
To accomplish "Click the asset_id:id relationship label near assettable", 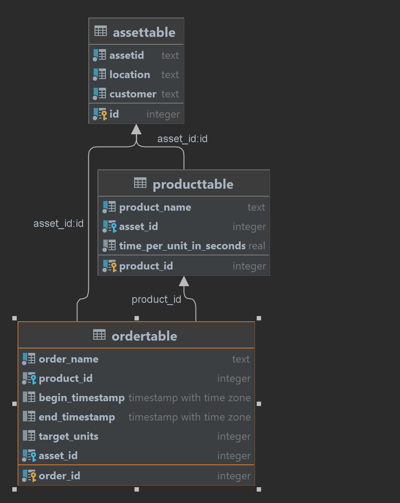I will (182, 138).
